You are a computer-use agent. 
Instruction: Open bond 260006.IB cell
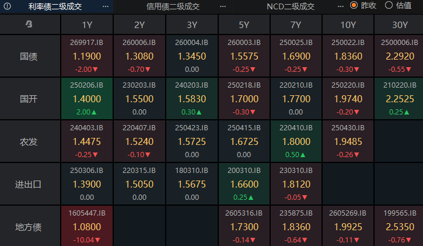(x=139, y=56)
